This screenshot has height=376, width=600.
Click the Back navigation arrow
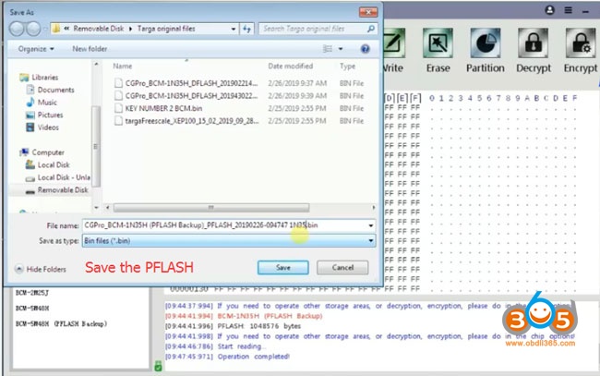[x=18, y=29]
